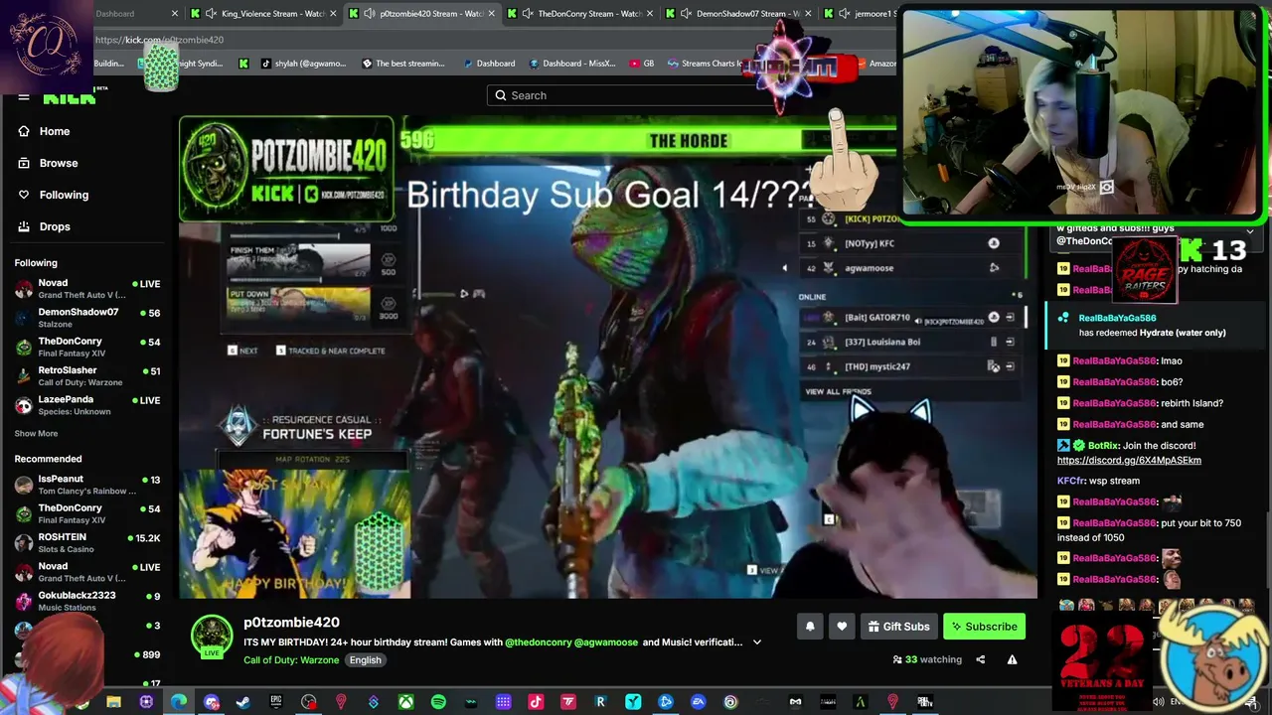The width and height of the screenshot is (1272, 715).
Task: Click the Kick search field
Action: click(x=636, y=95)
